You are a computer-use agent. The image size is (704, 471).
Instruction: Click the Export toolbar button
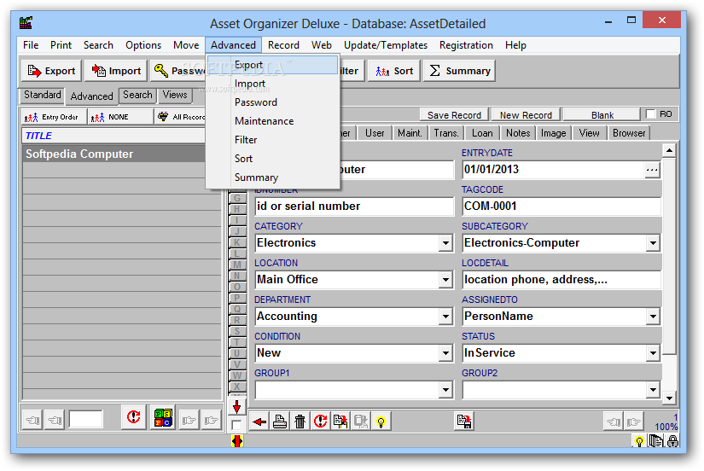tap(52, 71)
